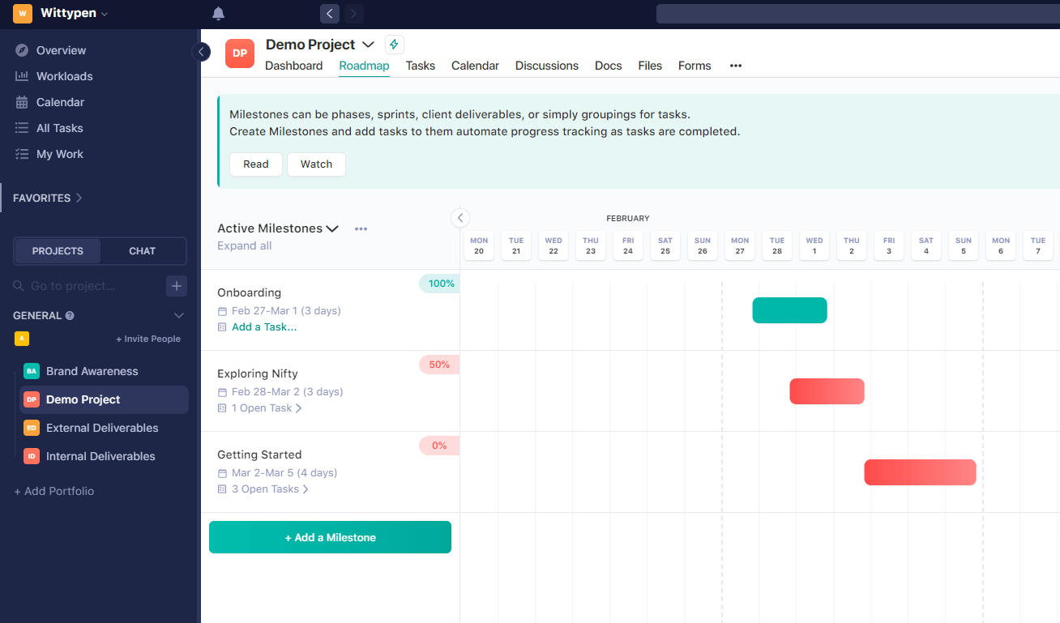Switch to the Tasks tab
The width and height of the screenshot is (1060, 623).
420,66
